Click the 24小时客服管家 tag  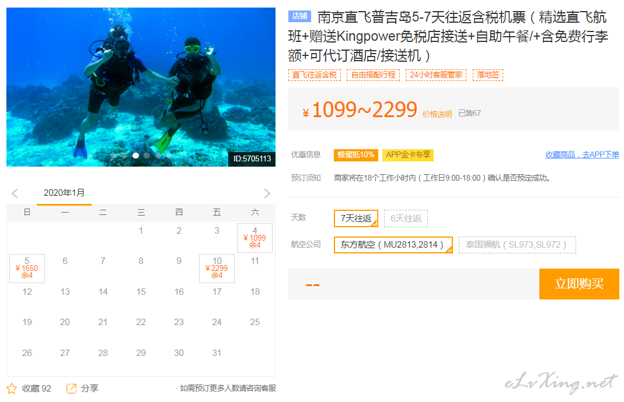[436, 75]
